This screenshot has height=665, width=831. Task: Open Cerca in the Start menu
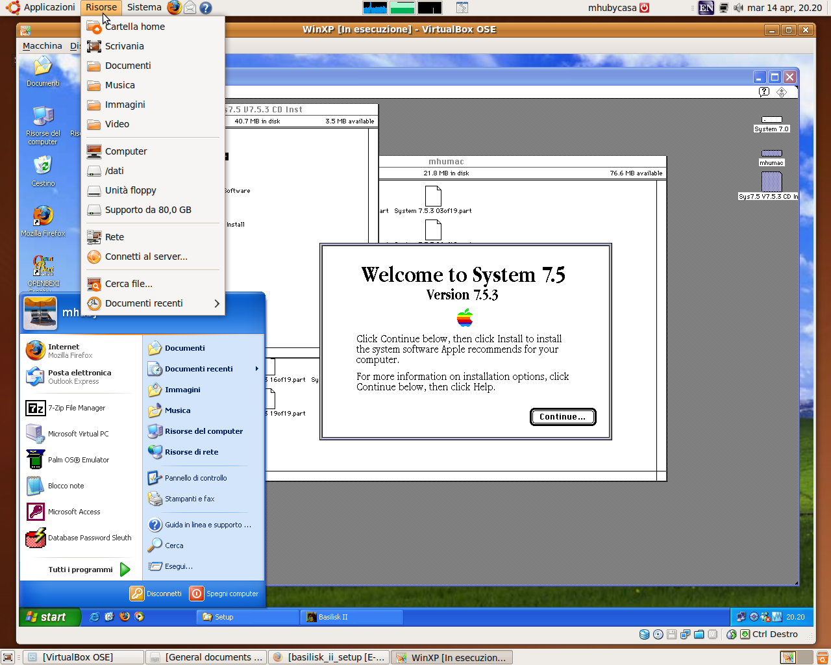coord(203,546)
